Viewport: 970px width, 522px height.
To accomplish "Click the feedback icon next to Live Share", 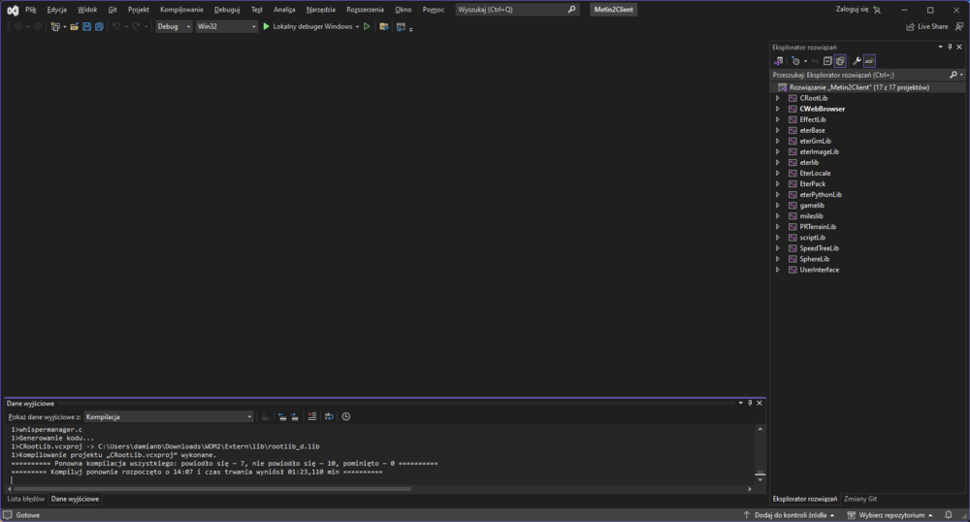I will [959, 26].
